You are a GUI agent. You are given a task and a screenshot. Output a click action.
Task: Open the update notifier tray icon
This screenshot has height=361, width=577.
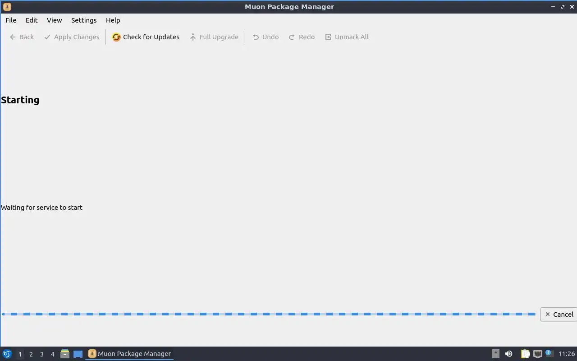tap(549, 353)
